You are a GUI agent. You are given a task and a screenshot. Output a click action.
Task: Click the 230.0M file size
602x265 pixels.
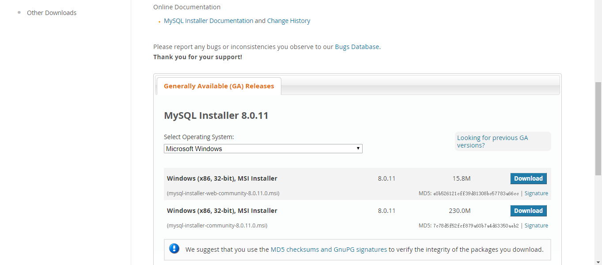(x=460, y=211)
